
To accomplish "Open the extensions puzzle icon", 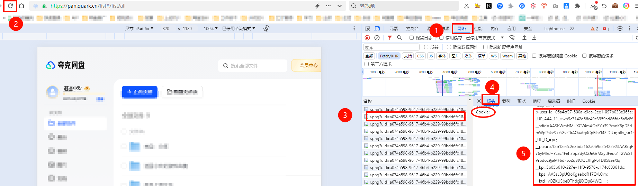I will (577, 6).
